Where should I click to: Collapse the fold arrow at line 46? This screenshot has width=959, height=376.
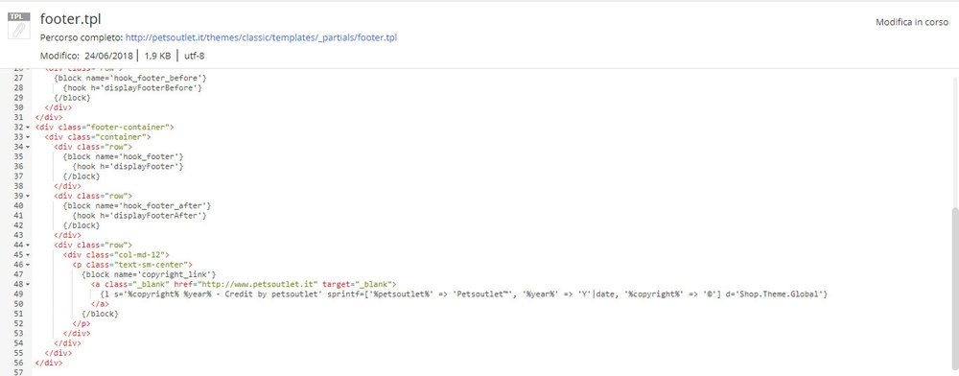point(28,264)
